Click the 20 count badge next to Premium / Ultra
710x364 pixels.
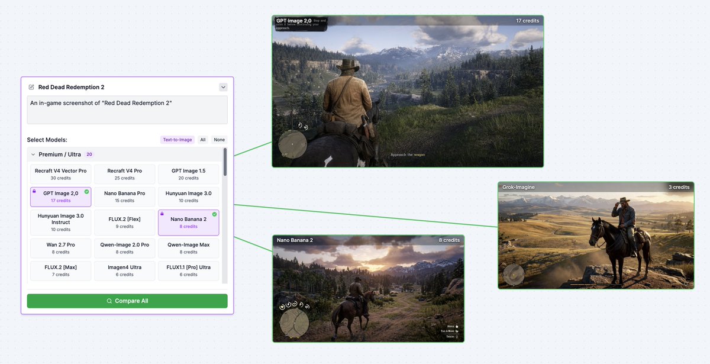[x=89, y=154]
